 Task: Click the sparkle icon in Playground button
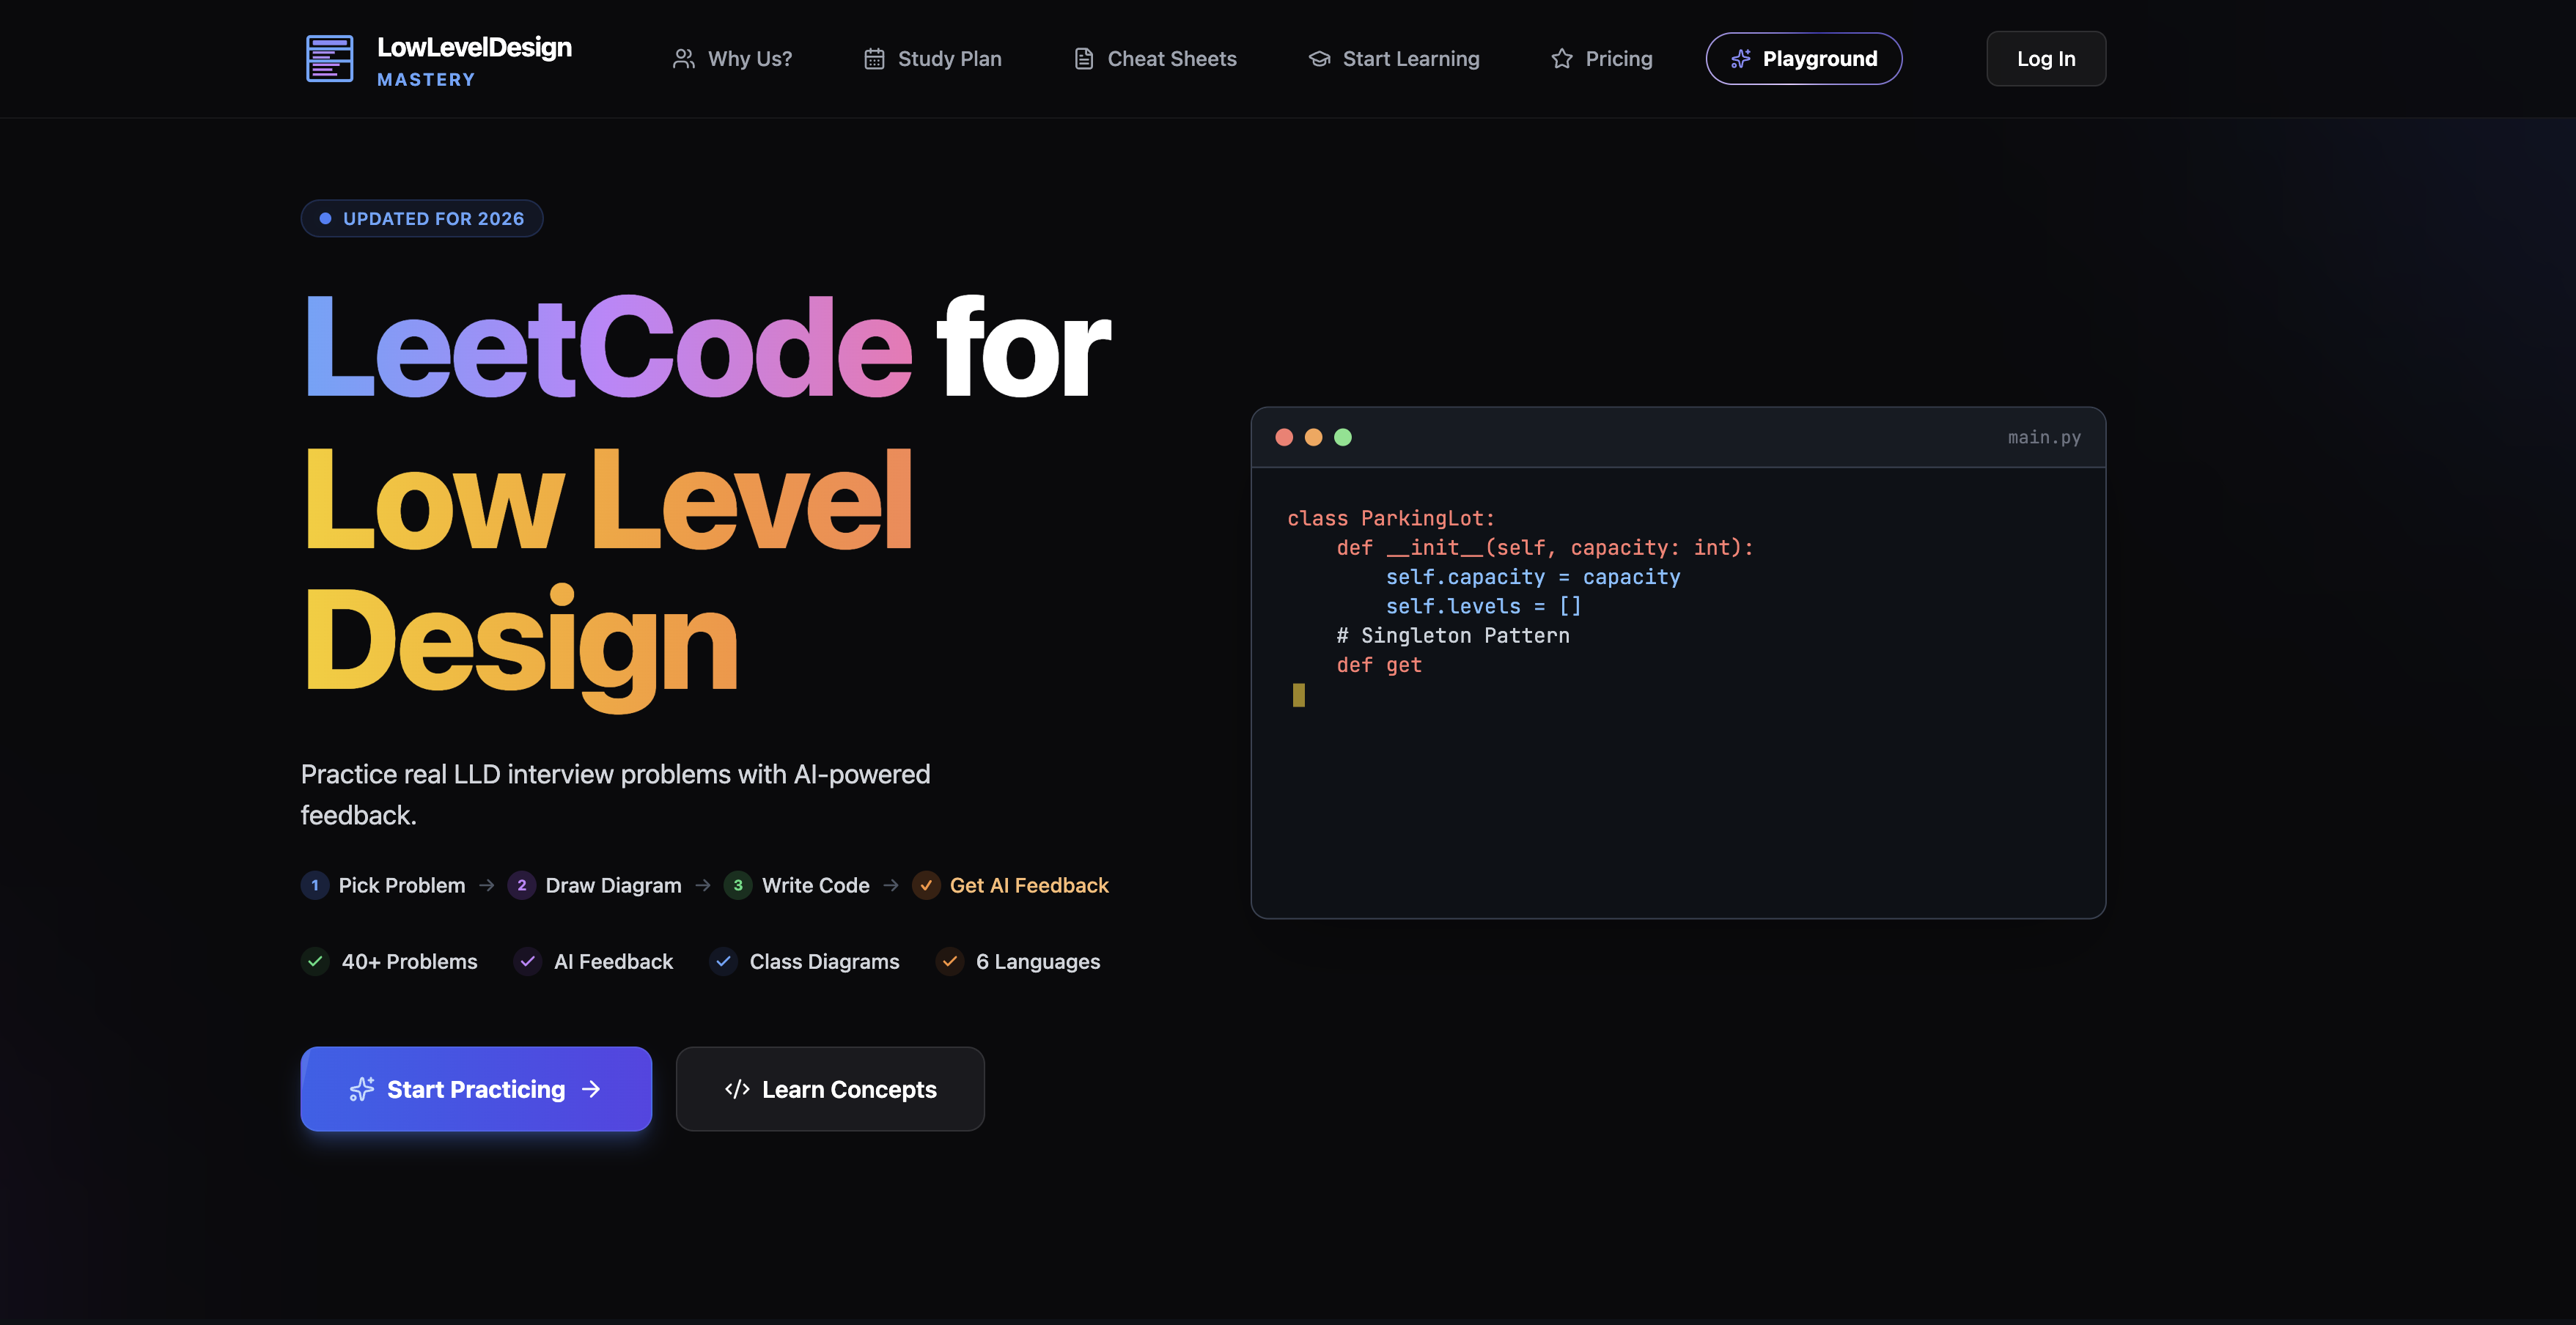pyautogui.click(x=1740, y=59)
